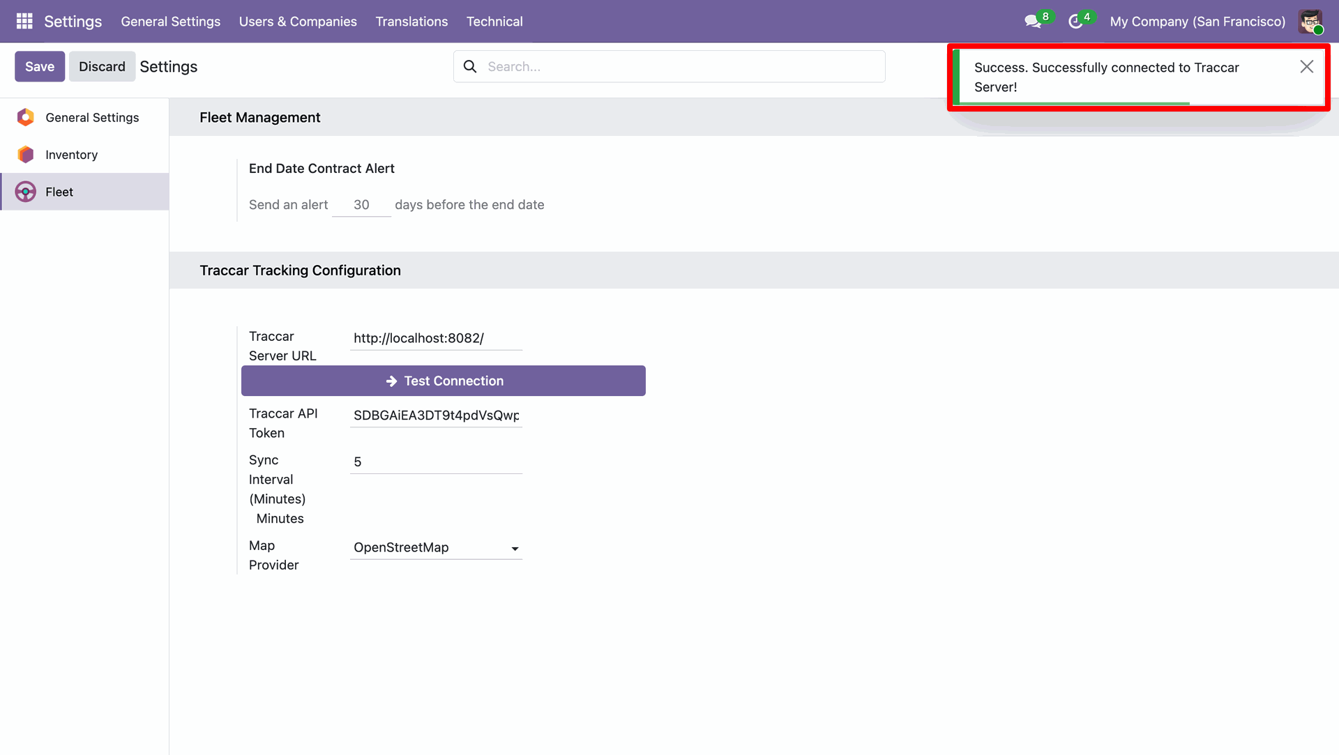Select General Settings in the sidebar
This screenshot has width=1339, height=755.
(84, 117)
